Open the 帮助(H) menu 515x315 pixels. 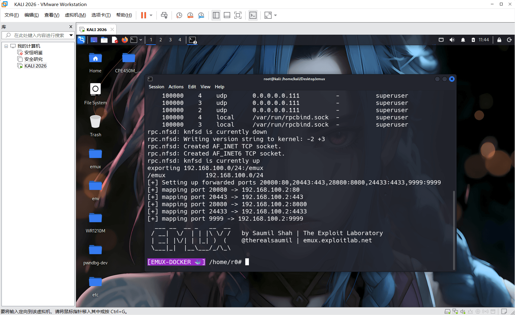124,15
